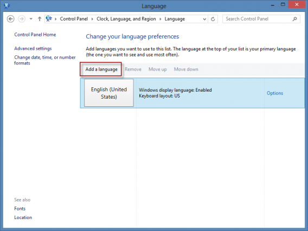Click Windows display language: Enabled text

pos(175,90)
